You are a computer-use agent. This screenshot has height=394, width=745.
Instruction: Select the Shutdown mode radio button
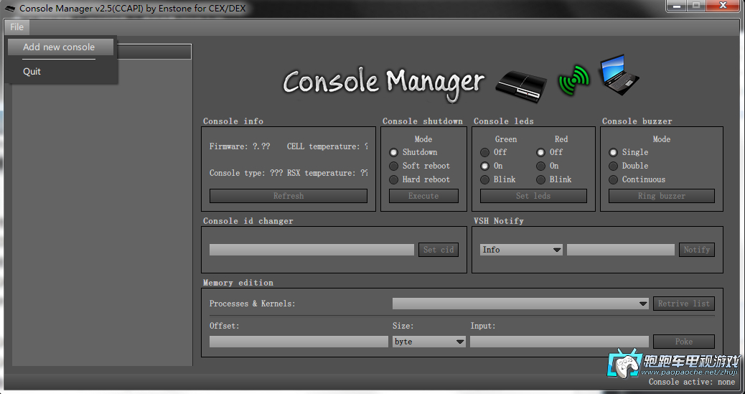[x=393, y=153]
